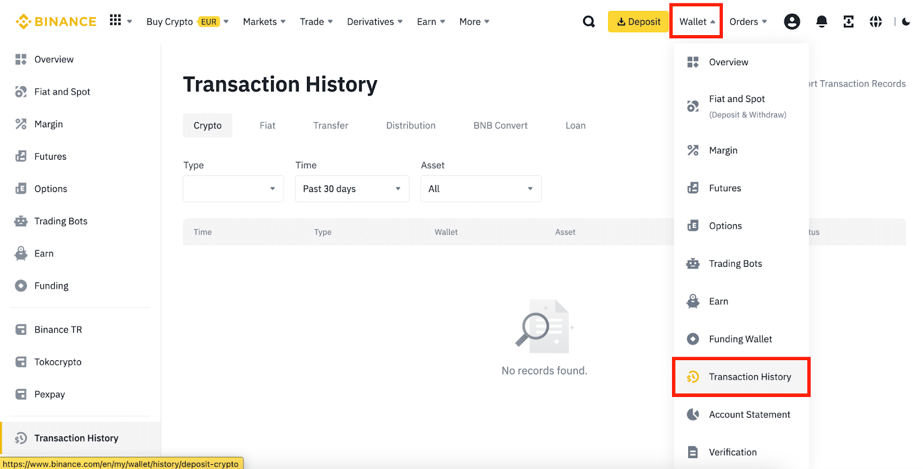Open the apps grid menu icon

(x=115, y=21)
